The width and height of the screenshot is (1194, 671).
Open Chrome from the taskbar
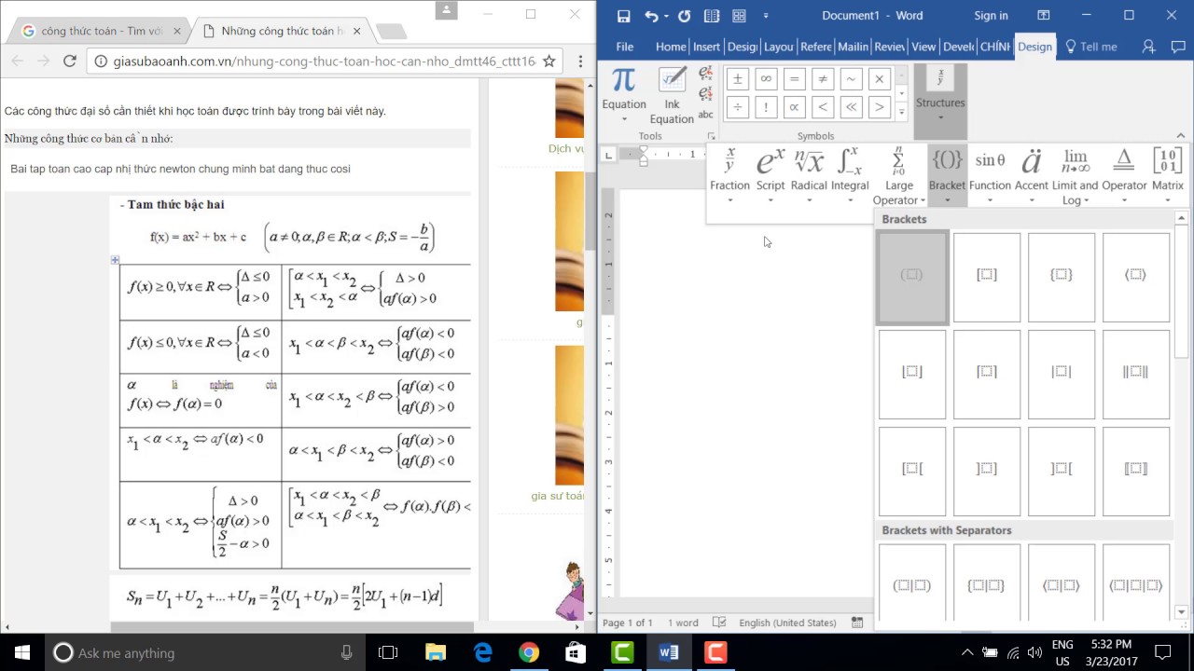tap(529, 652)
